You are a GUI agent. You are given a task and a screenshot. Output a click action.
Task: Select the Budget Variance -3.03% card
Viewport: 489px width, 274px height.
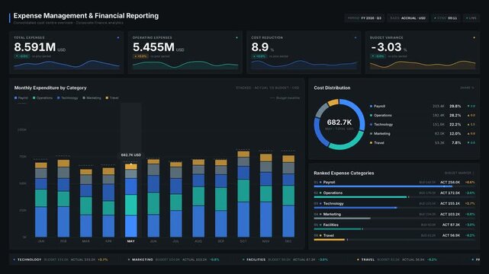tap(423, 52)
